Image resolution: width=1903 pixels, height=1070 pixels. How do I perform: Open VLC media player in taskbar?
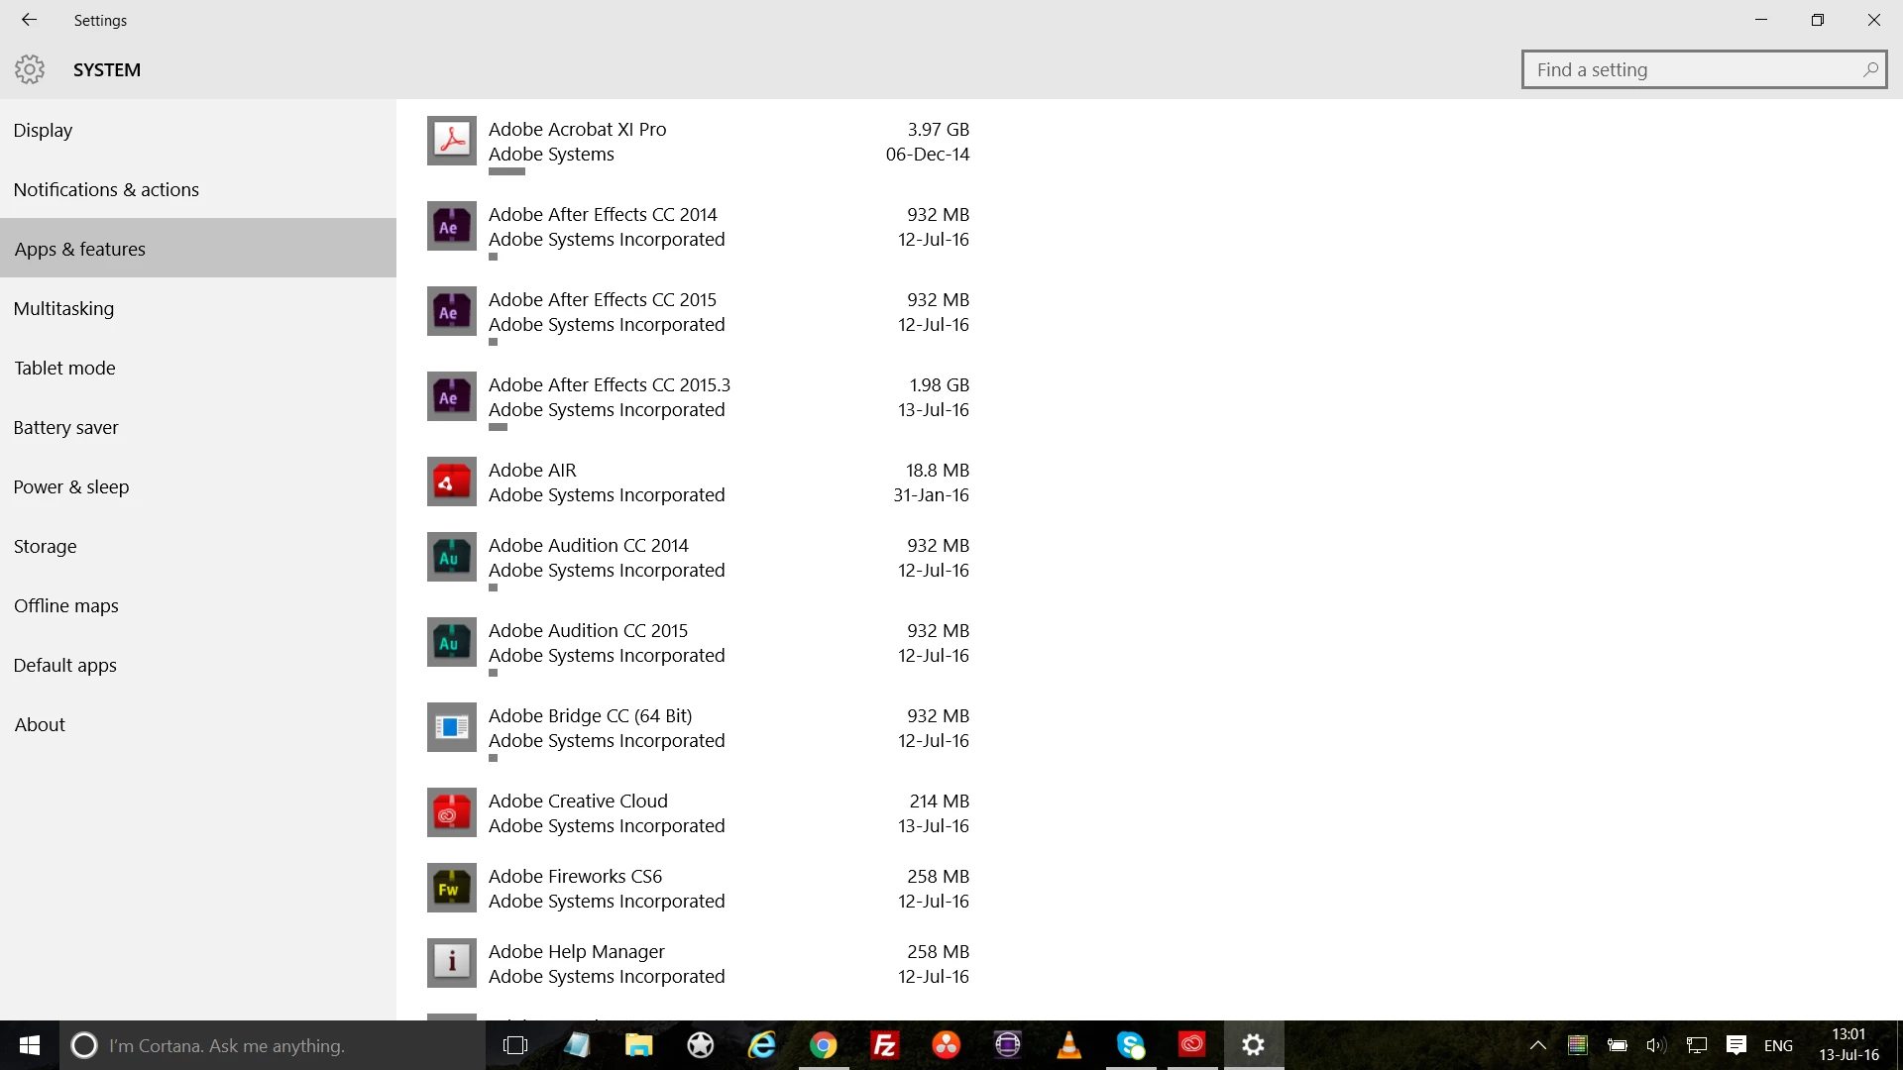click(x=1068, y=1045)
